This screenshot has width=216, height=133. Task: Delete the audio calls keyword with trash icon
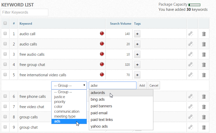pos(204,44)
